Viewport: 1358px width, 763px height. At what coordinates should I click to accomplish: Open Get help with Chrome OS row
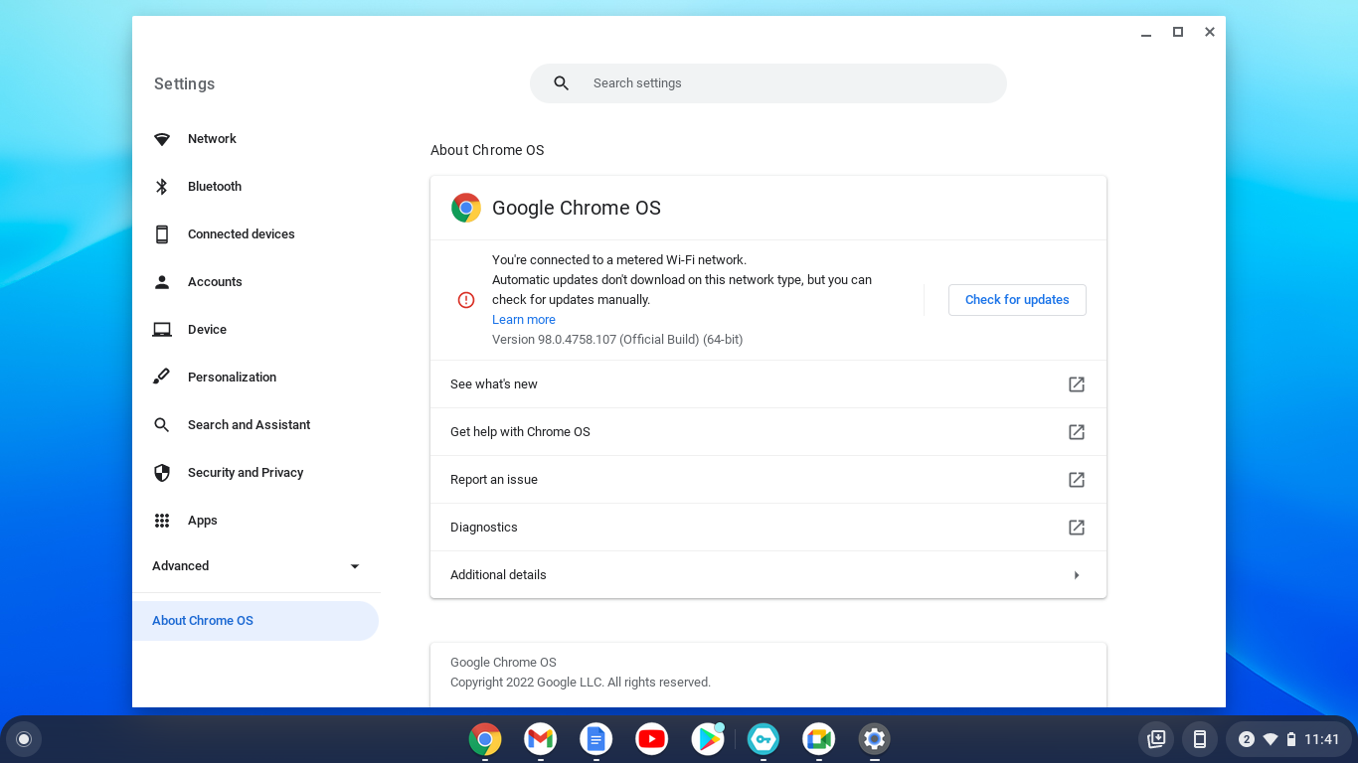768,432
